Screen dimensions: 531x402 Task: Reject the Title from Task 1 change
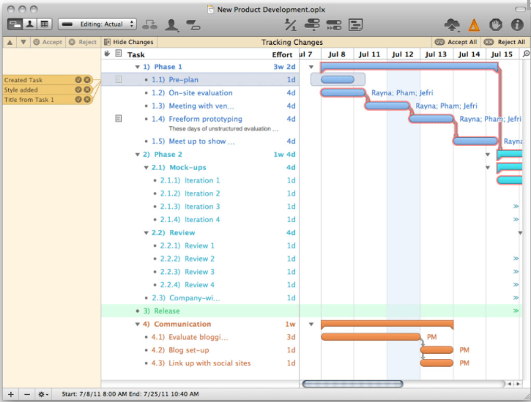pyautogui.click(x=87, y=99)
